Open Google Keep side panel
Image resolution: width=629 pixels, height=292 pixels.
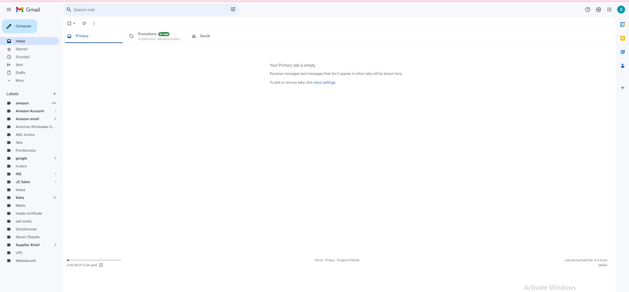point(622,38)
